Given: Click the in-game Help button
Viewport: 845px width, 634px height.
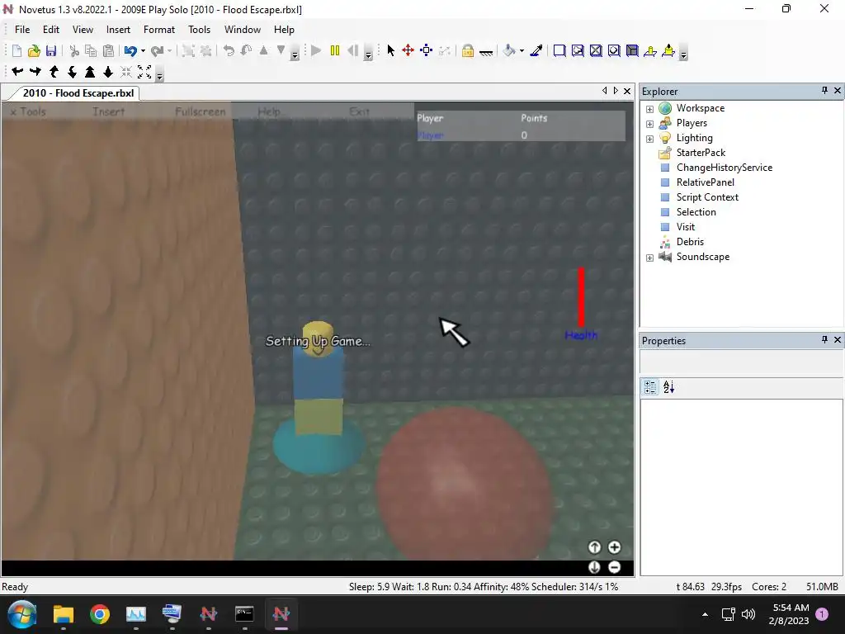Looking at the screenshot, I should [268, 111].
